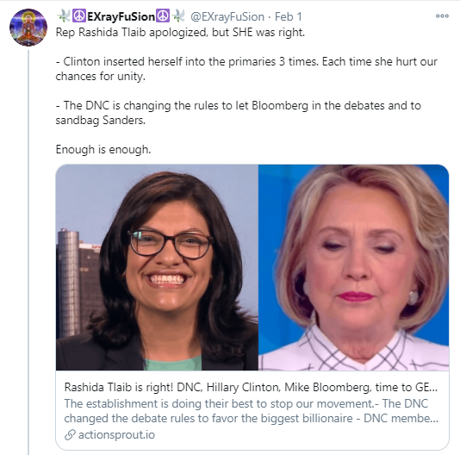The width and height of the screenshot is (460, 455).
Task: Click the purple peace symbol right of EXrayFuSion
Action: (163, 16)
